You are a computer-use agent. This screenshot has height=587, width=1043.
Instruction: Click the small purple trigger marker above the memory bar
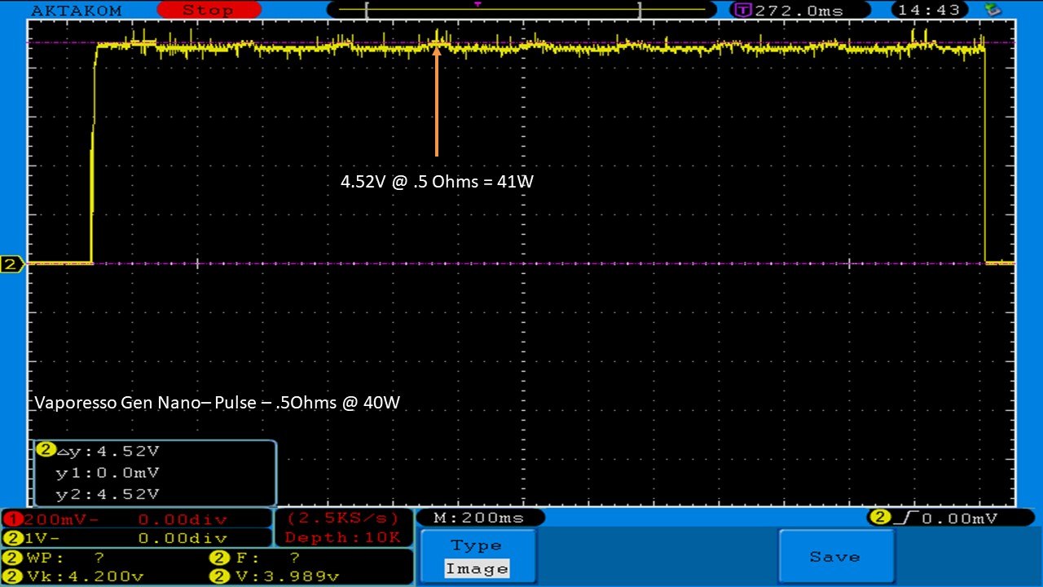click(x=477, y=4)
